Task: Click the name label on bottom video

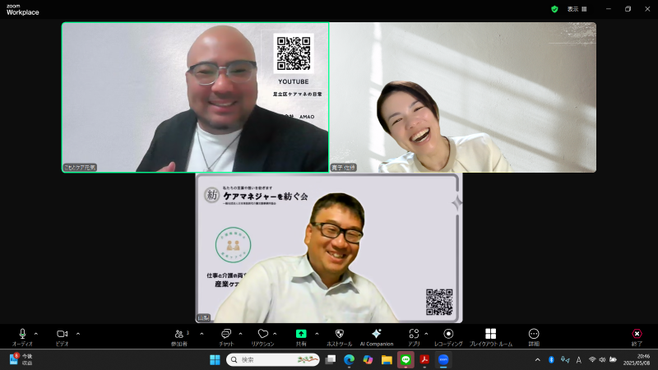Action: pyautogui.click(x=203, y=318)
